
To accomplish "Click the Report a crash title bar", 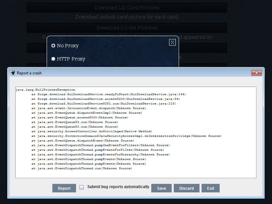I will [x=132, y=73].
